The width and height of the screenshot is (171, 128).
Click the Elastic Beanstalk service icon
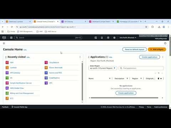pyautogui.click(x=46, y=68)
